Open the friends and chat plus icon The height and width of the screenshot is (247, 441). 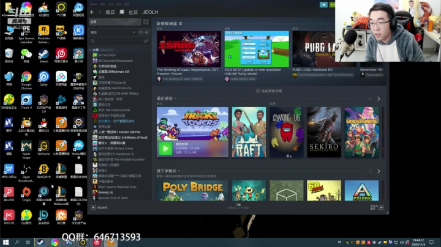coord(381,207)
